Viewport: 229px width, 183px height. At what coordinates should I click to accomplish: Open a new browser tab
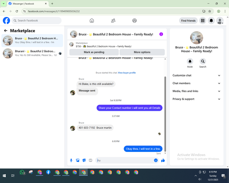(x=52, y=4)
